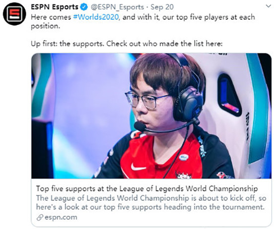Open the Top five supports article headline
The image size is (278, 229).
pos(147,189)
